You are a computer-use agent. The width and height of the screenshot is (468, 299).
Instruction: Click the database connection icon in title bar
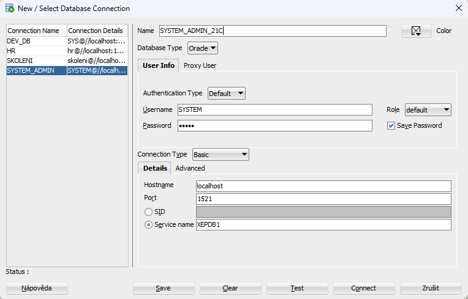click(9, 9)
